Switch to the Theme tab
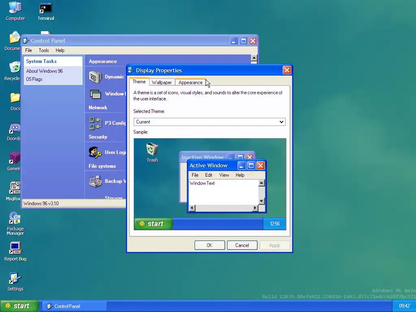The width and height of the screenshot is (416, 312). click(139, 82)
